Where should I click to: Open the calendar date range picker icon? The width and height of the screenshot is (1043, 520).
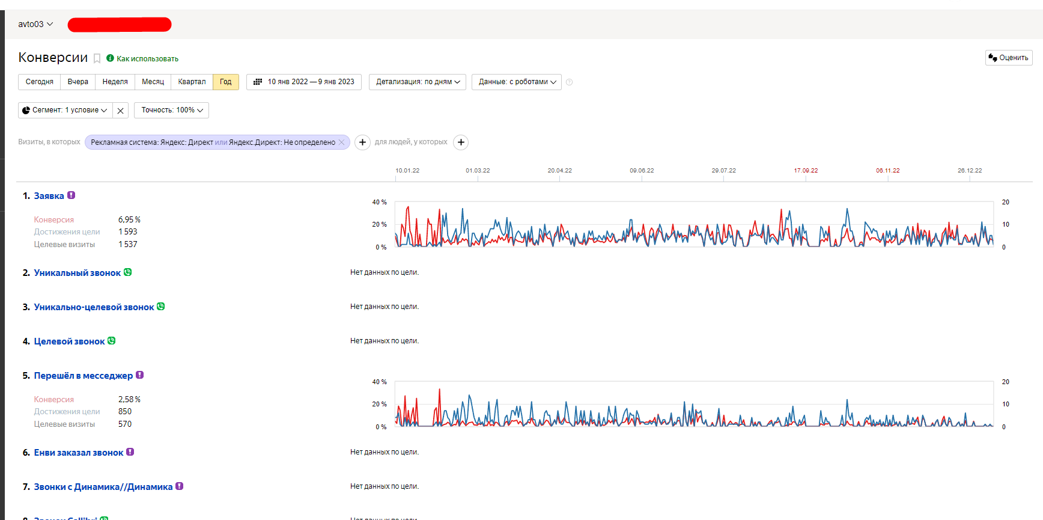258,82
